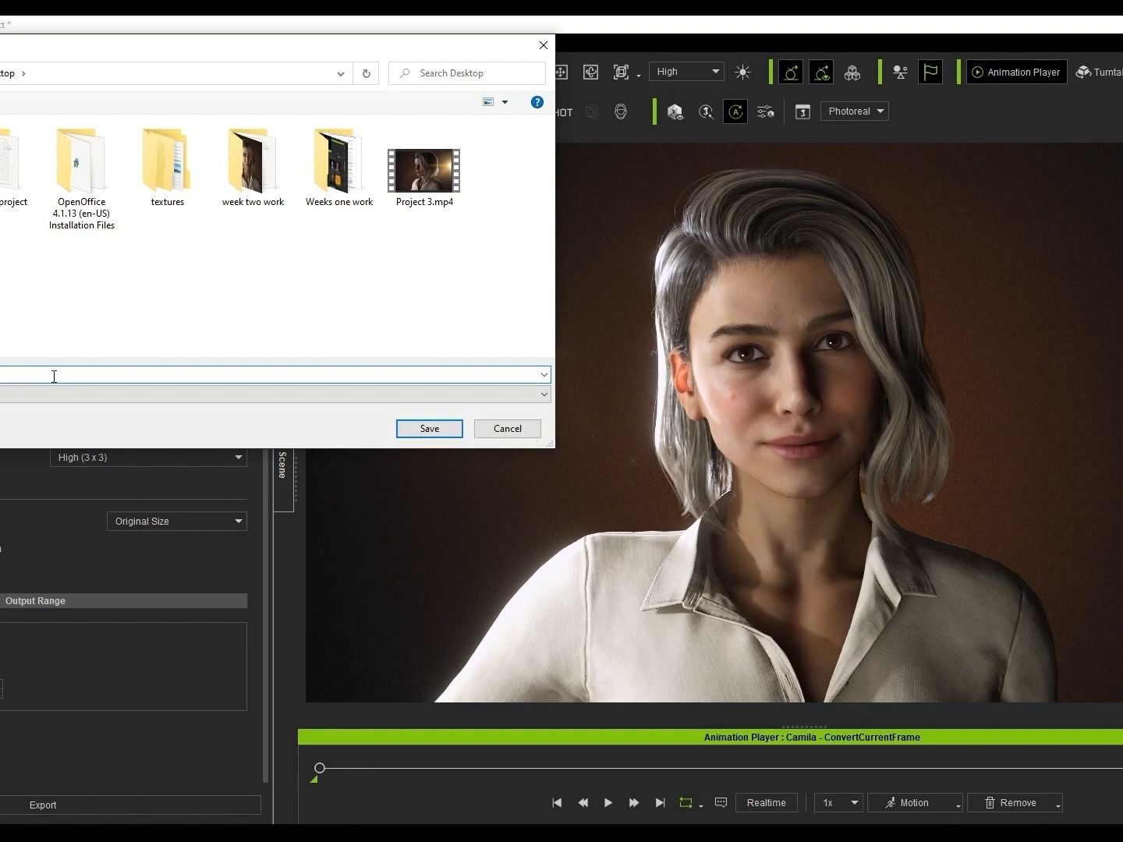Open the Scene side tab
The width and height of the screenshot is (1123, 842).
[282, 465]
